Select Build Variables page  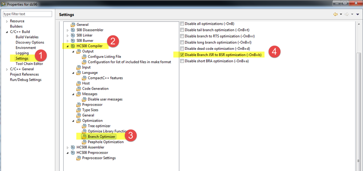27,37
